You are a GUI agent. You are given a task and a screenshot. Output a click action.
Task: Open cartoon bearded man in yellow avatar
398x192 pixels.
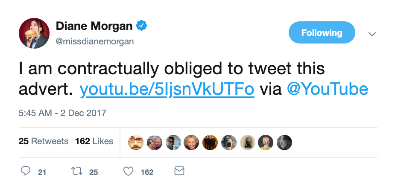pyautogui.click(x=266, y=142)
